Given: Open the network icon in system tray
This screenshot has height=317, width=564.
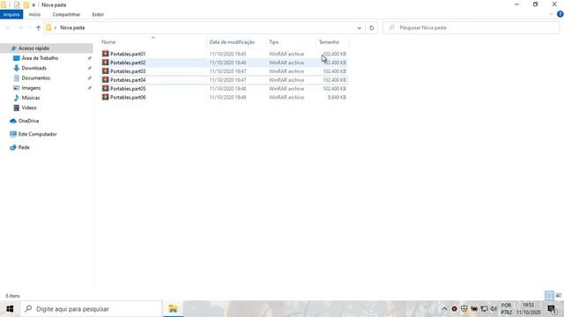Looking at the screenshot, I should click(x=484, y=309).
